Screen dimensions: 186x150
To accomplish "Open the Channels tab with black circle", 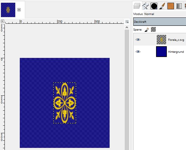I will click(x=154, y=6).
